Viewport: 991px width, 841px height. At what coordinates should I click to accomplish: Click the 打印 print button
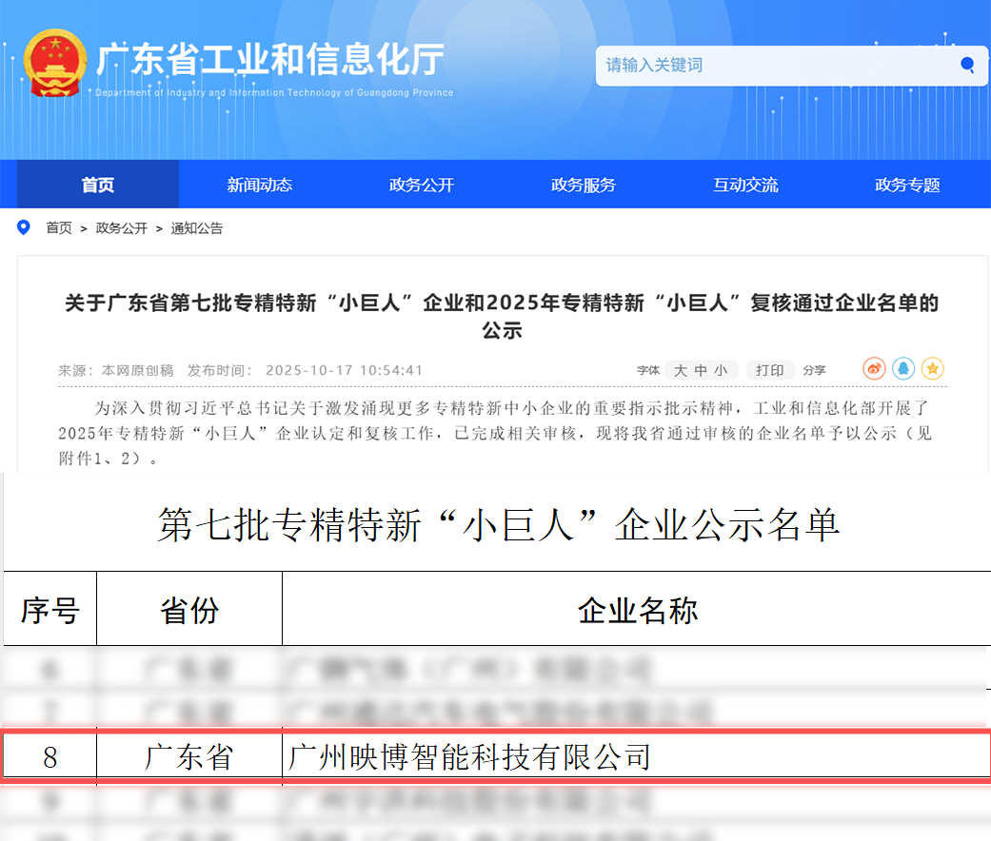click(771, 370)
